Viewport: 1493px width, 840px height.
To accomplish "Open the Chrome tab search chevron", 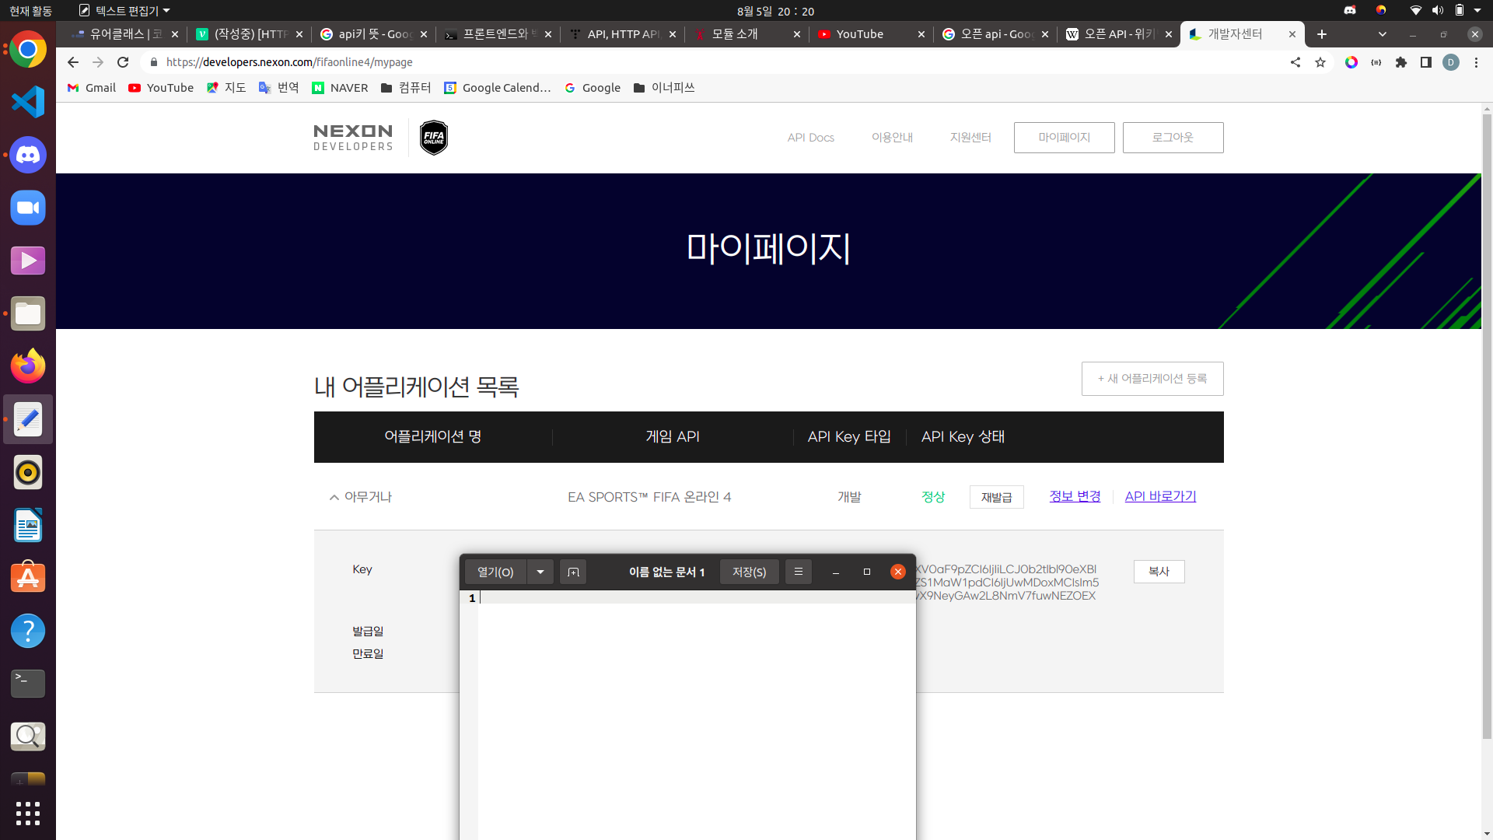I will [x=1382, y=34].
